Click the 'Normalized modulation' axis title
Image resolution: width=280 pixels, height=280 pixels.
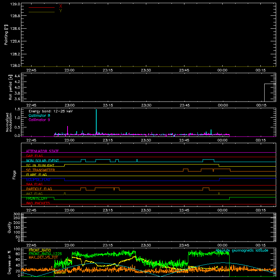click(x=9, y=122)
